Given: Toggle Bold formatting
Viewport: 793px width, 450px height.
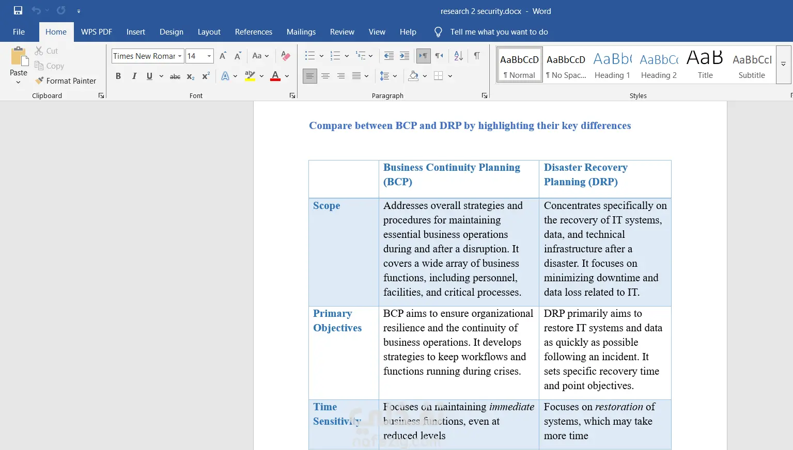Looking at the screenshot, I should pyautogui.click(x=118, y=76).
